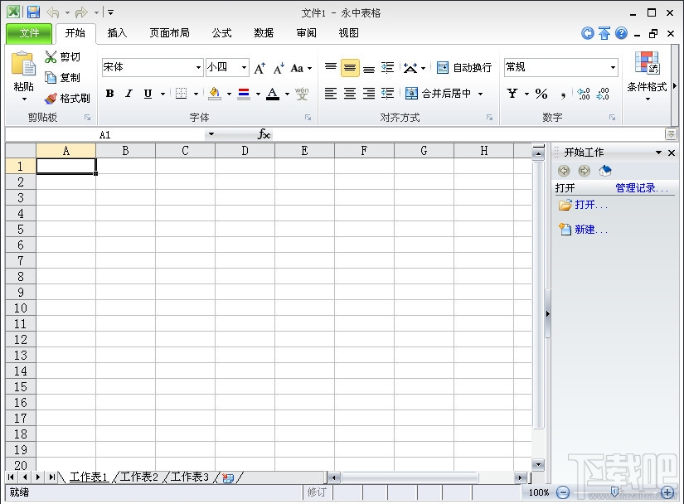The image size is (684, 504).
Task: Open the fill color bucket icon
Action: click(x=214, y=94)
